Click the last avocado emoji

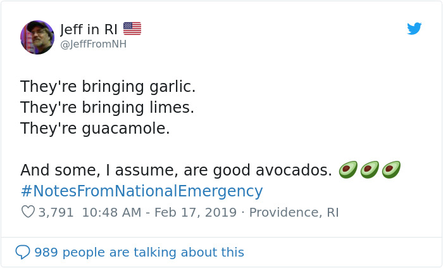[391, 170]
